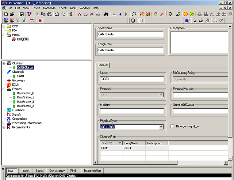Click the Paste clipboard icon
Screen dimensions: 234x180
pyautogui.click(x=49, y=14)
